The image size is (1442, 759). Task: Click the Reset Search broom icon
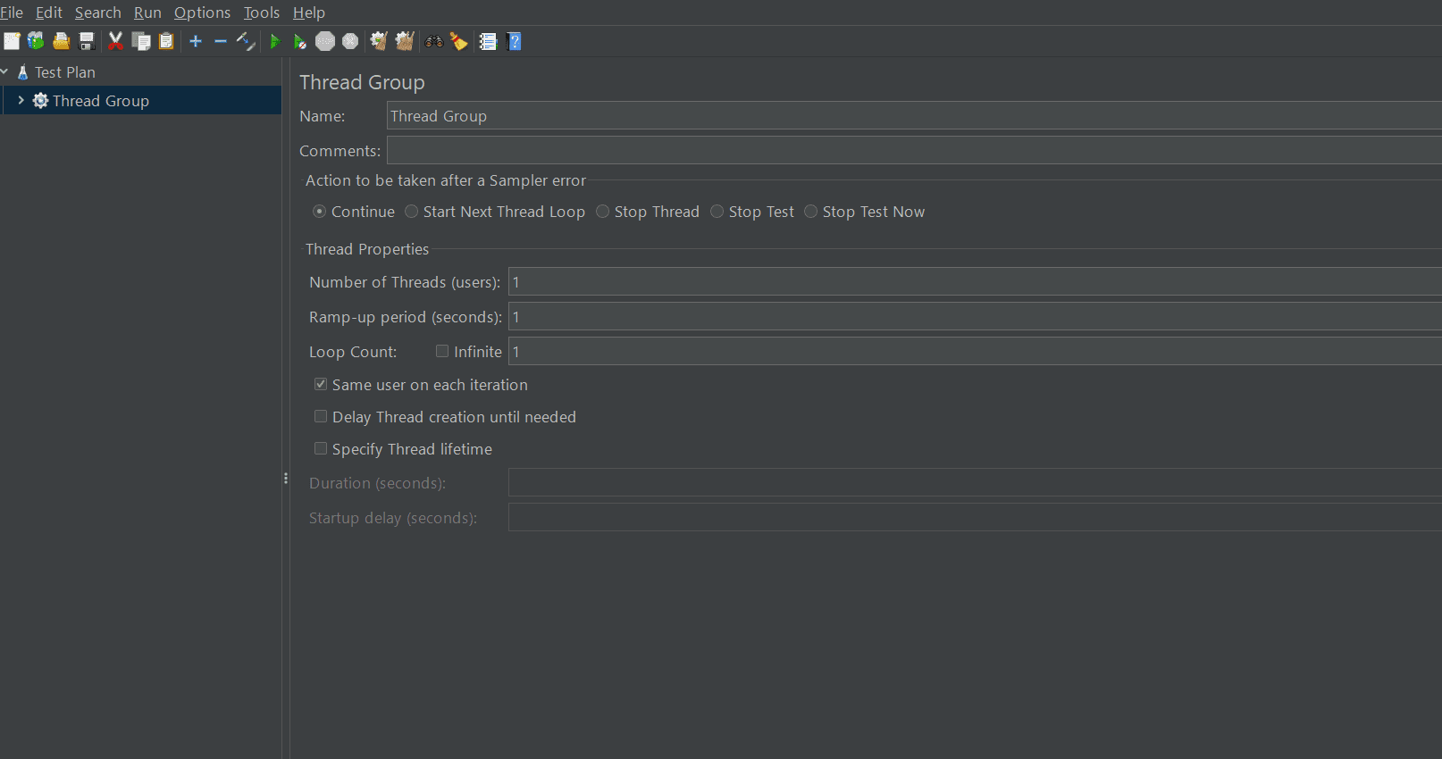459,41
